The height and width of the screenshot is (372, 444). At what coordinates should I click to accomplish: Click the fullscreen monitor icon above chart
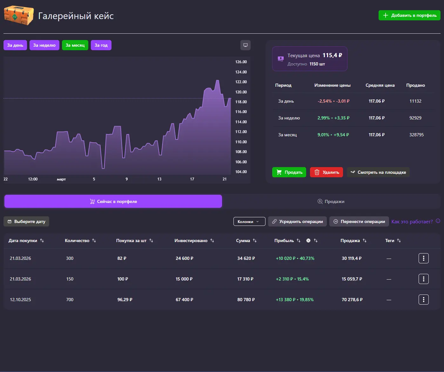point(245,45)
